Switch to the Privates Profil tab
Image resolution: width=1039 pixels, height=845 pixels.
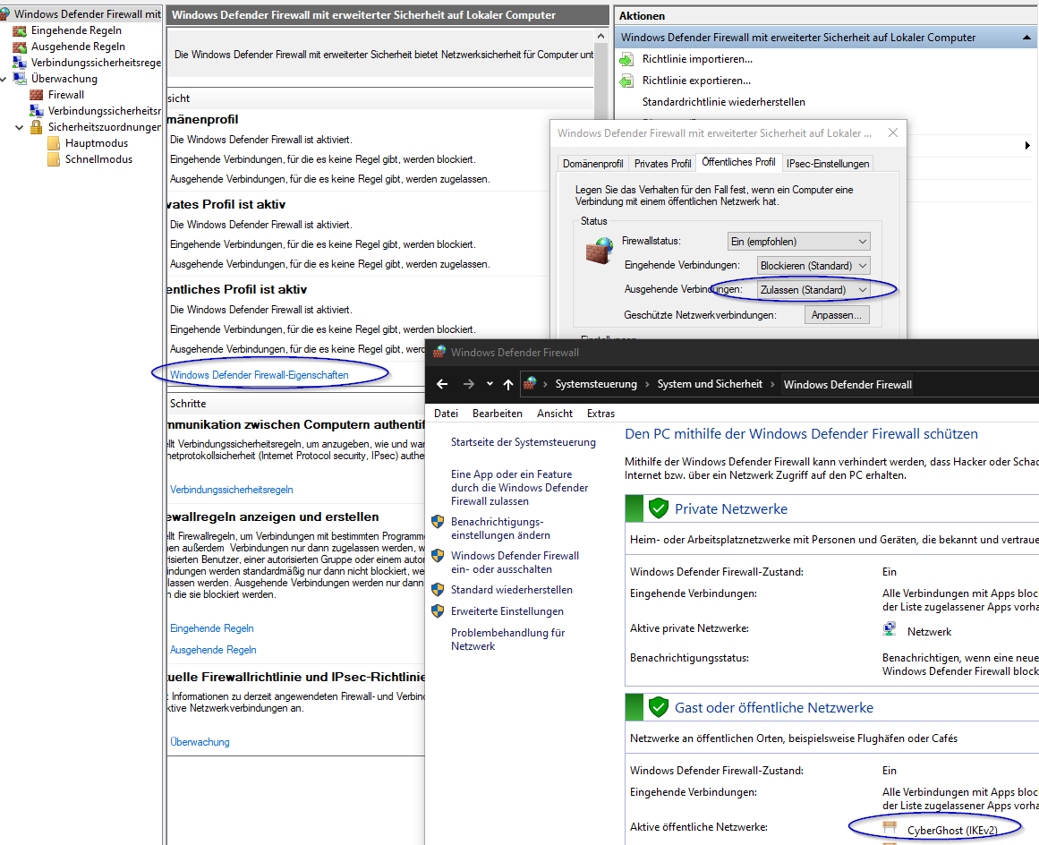[662, 164]
